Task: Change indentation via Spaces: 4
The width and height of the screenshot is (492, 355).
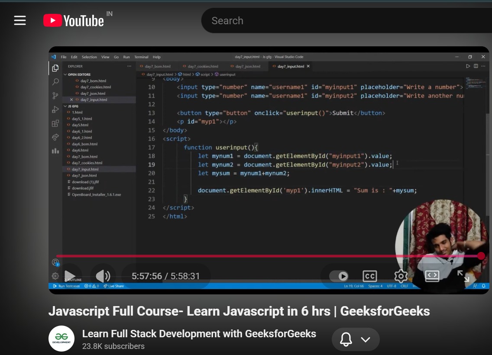Action: (375, 286)
